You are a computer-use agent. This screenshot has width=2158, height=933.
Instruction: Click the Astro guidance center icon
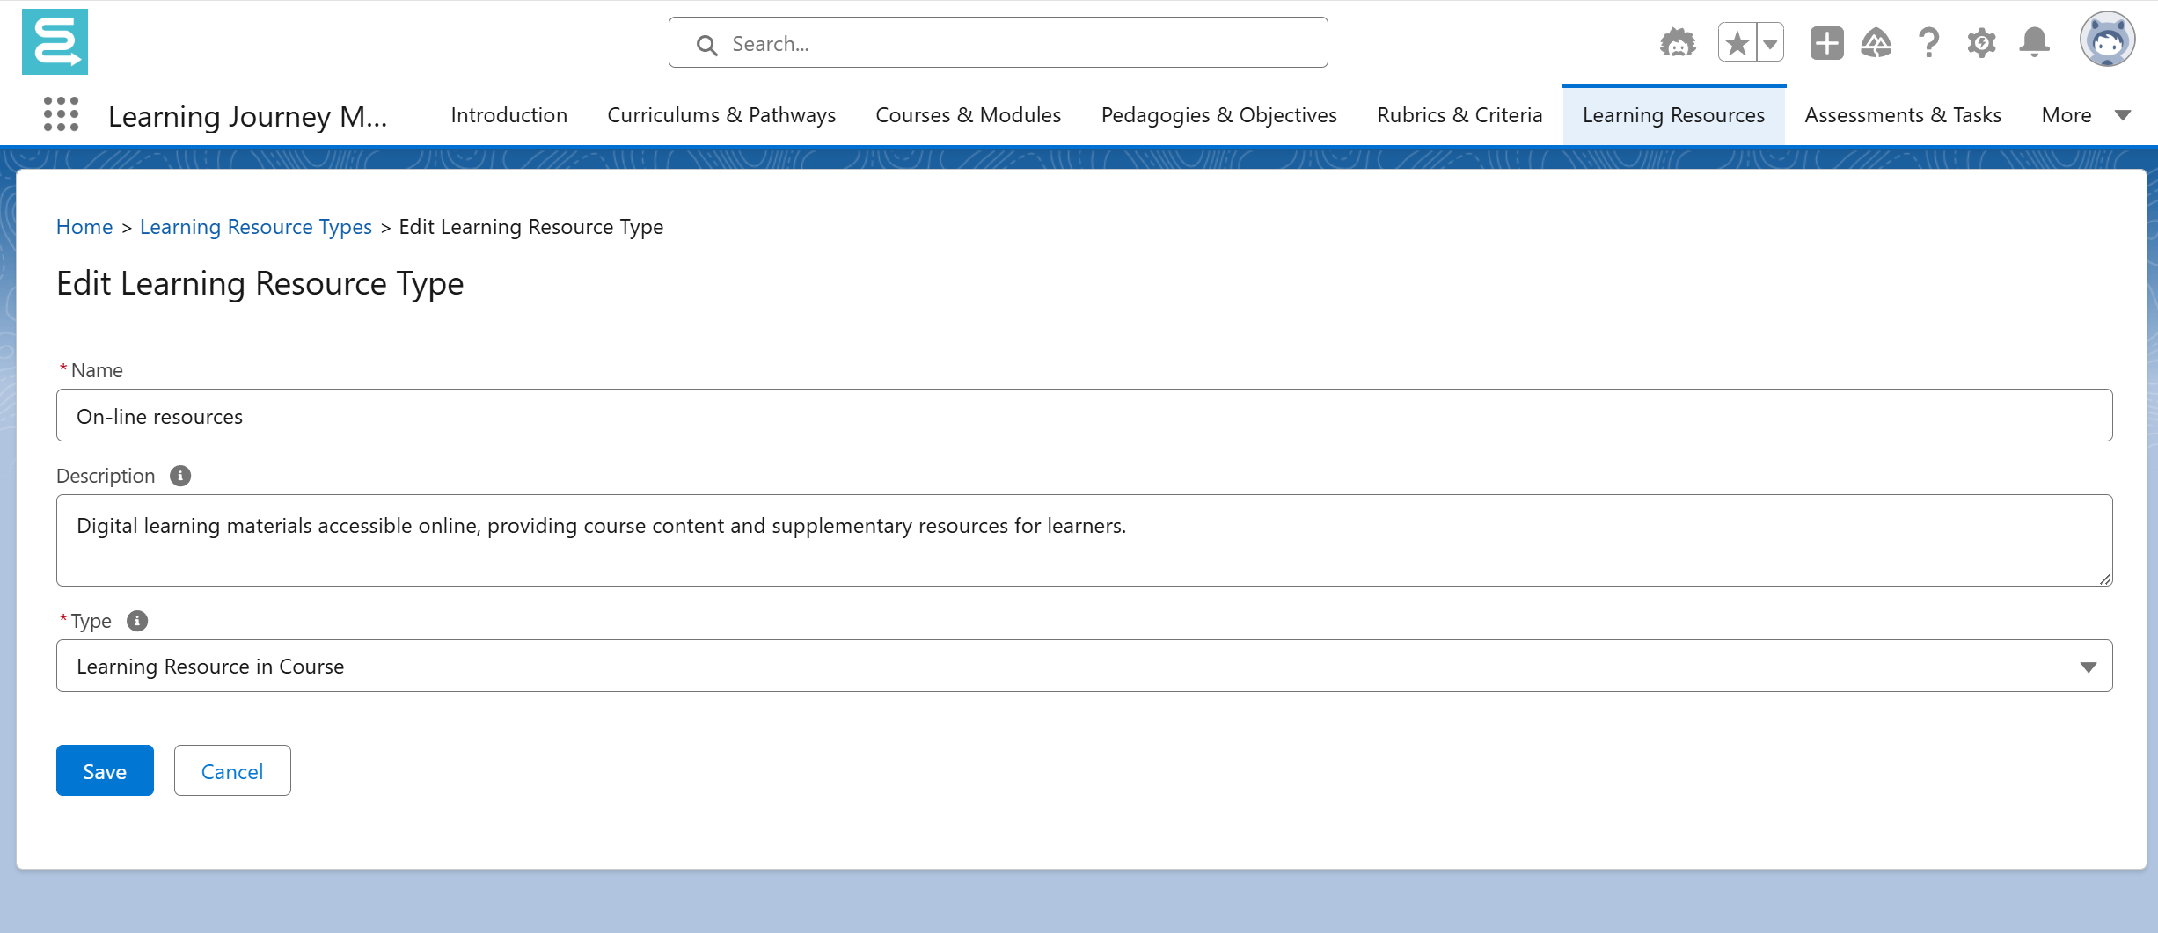(x=1677, y=43)
